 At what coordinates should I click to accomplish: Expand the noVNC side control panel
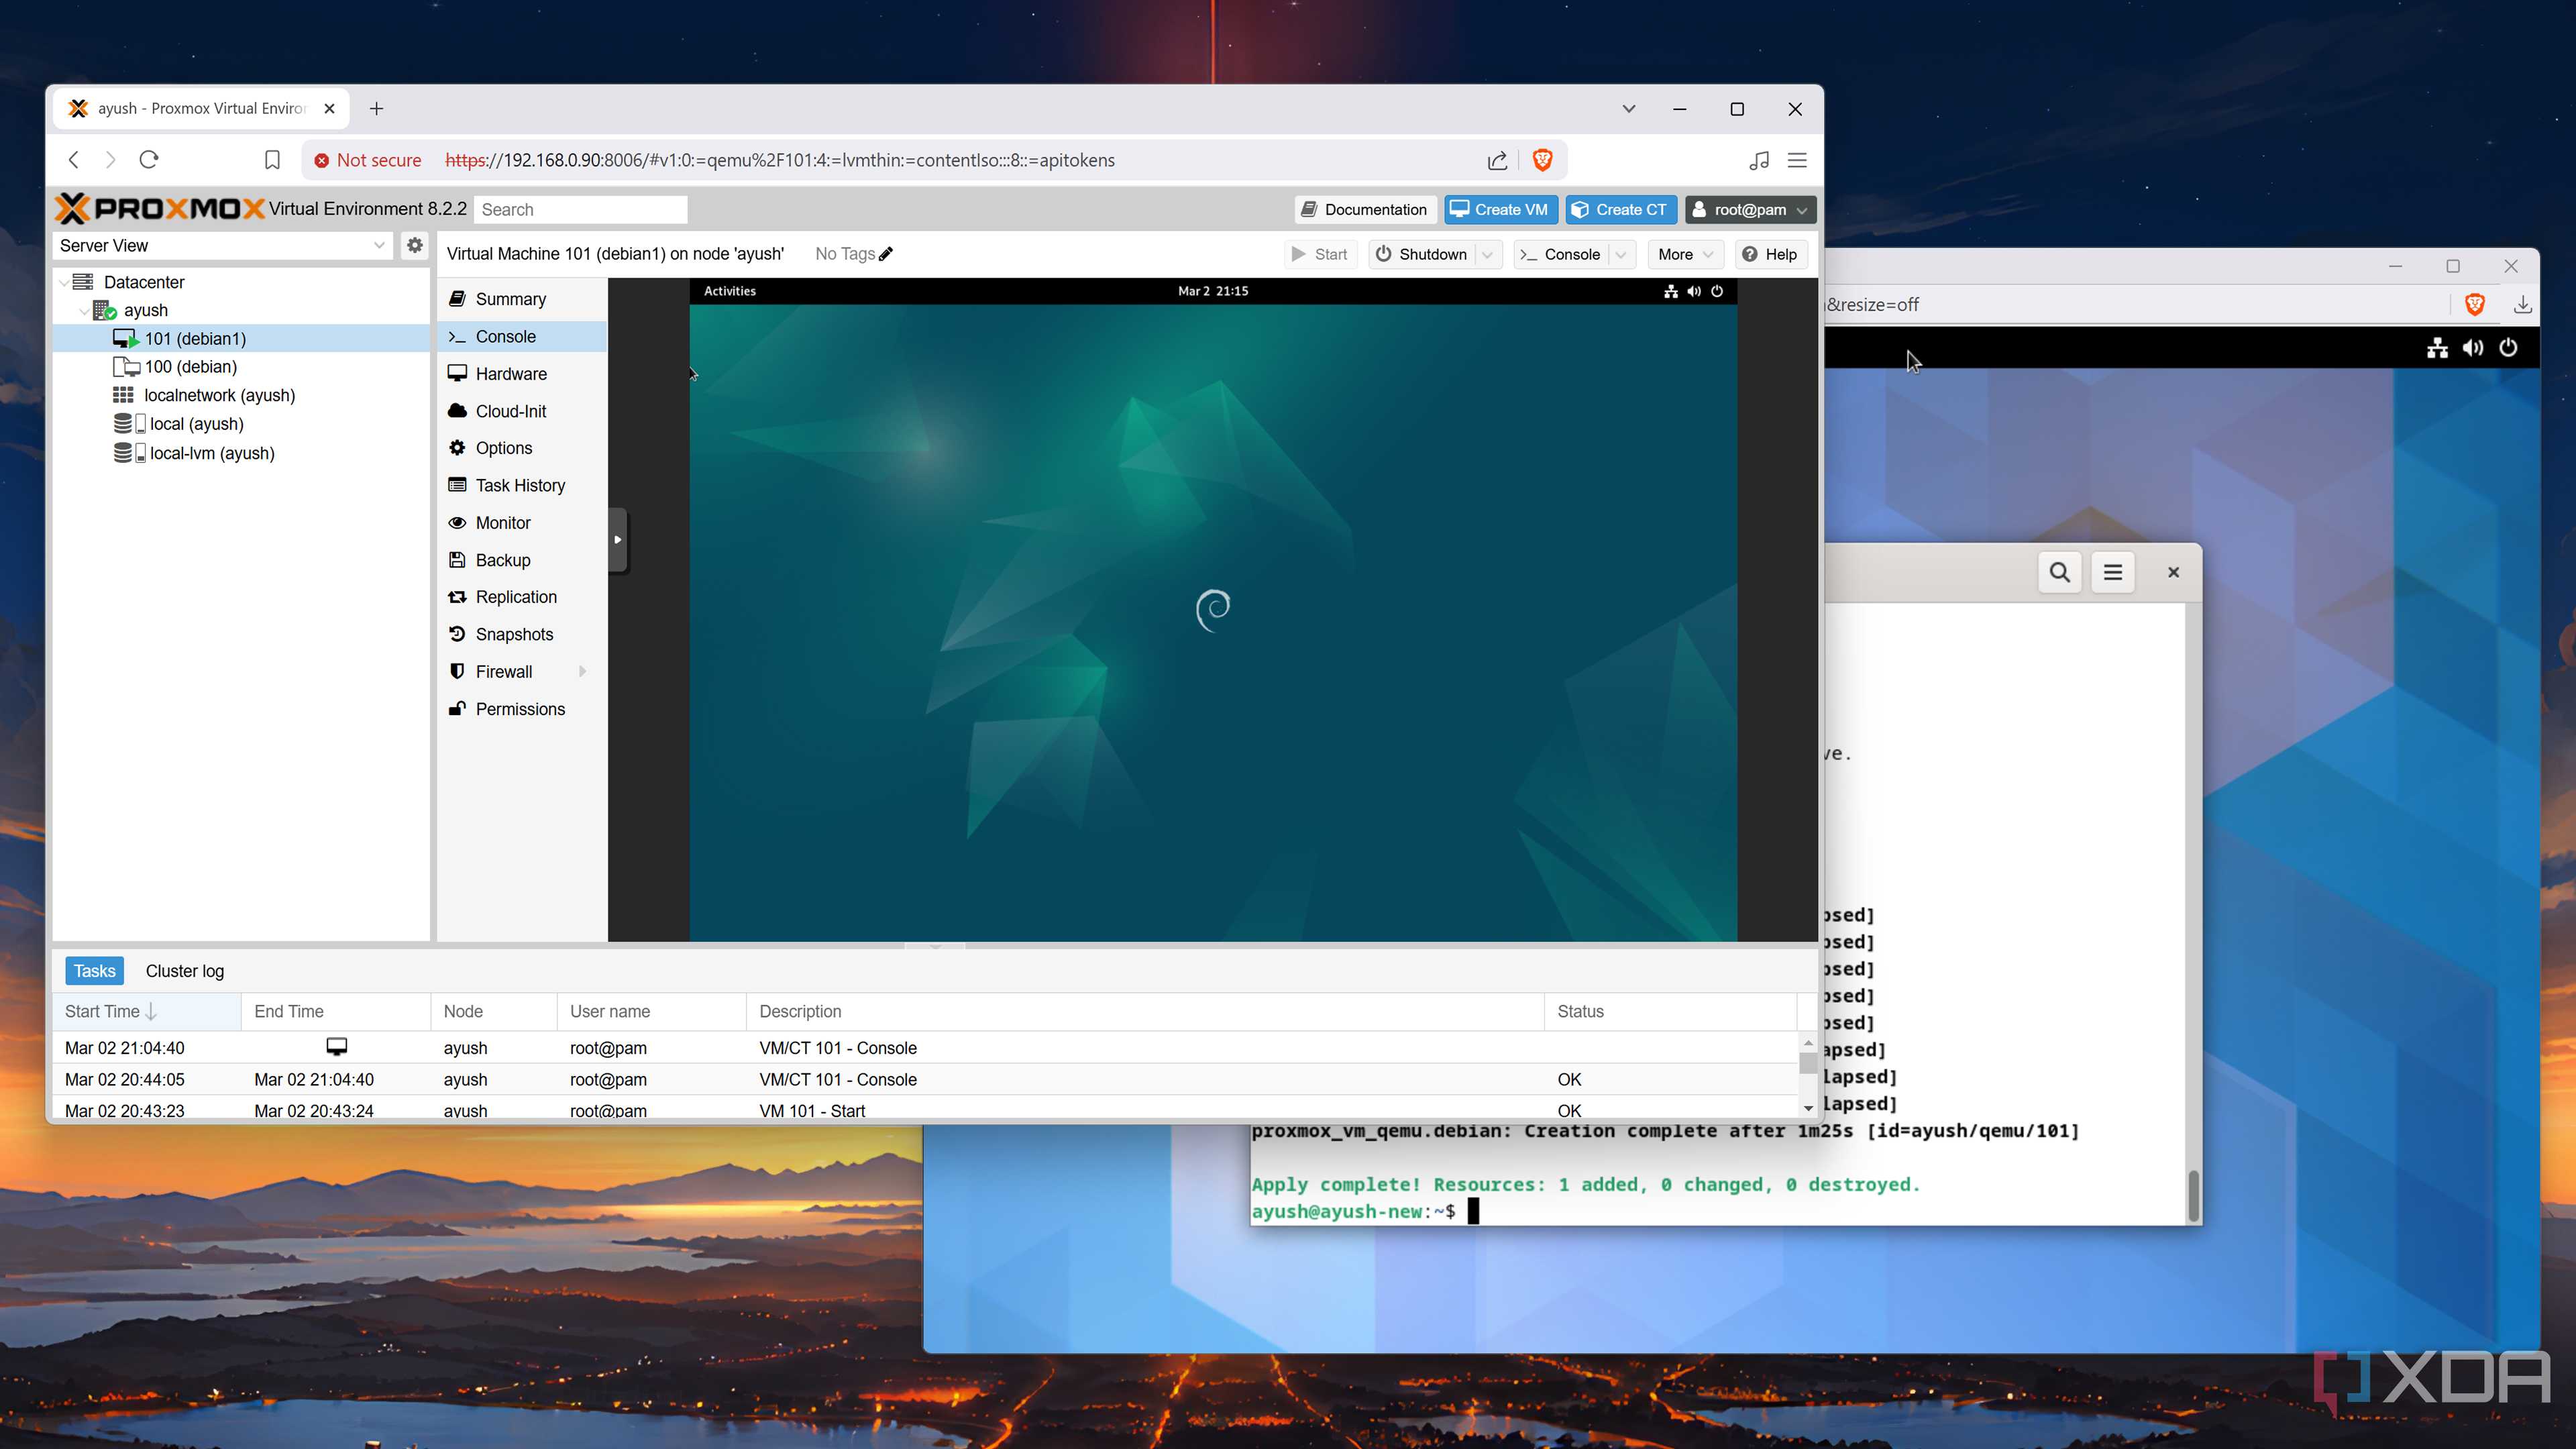click(x=618, y=540)
